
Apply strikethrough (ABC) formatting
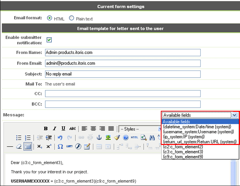click(72, 129)
